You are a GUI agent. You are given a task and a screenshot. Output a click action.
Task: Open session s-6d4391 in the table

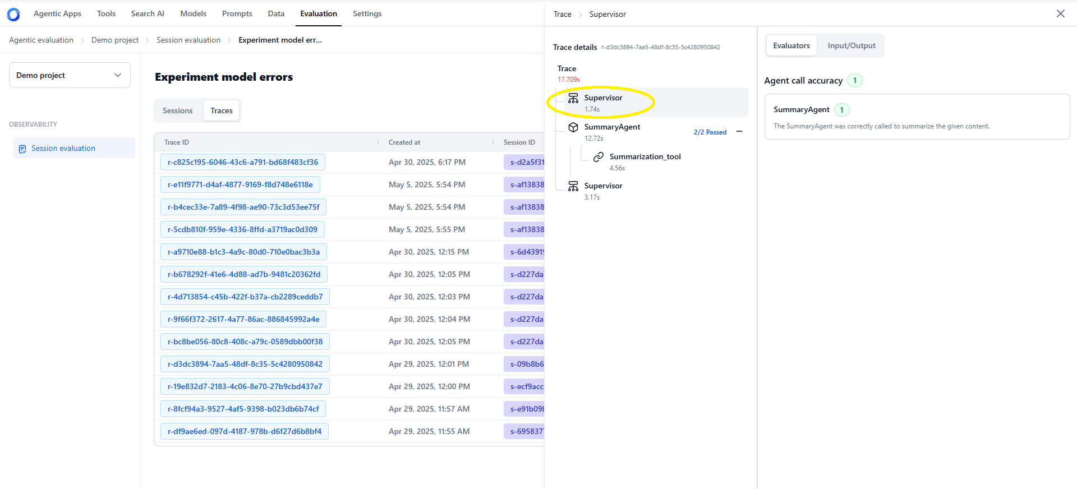524,252
